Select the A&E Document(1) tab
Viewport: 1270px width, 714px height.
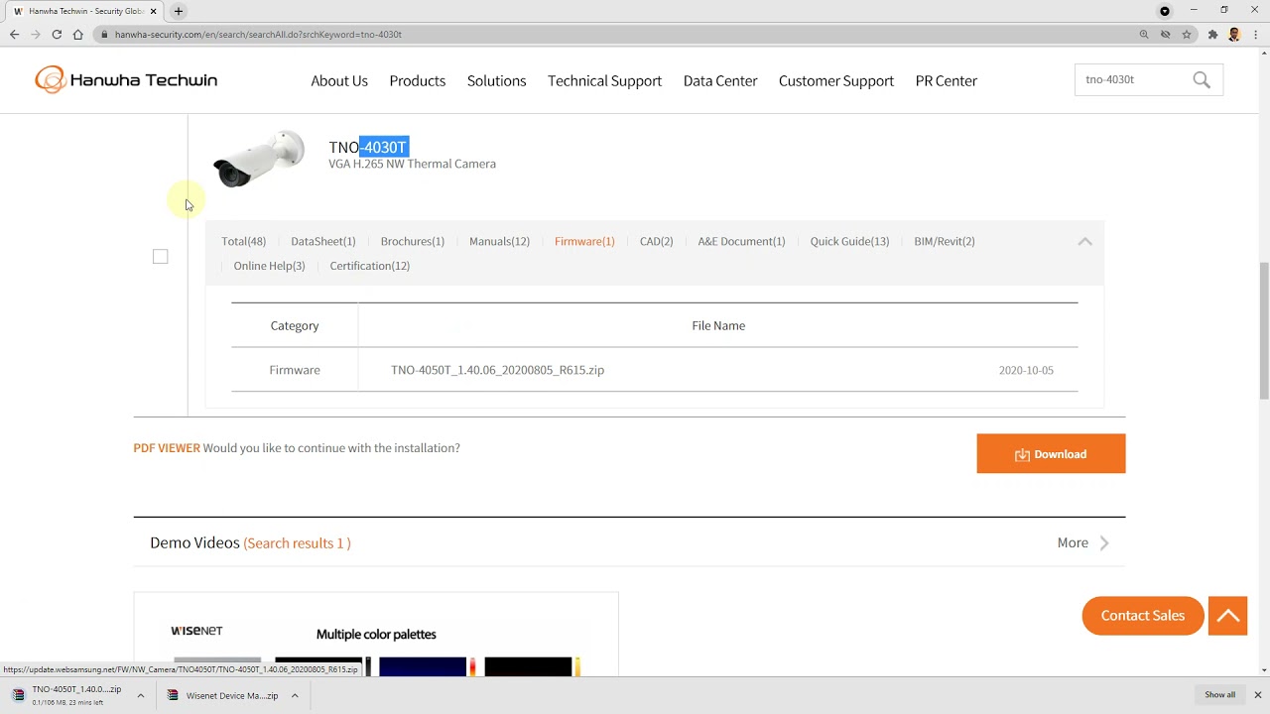point(741,241)
